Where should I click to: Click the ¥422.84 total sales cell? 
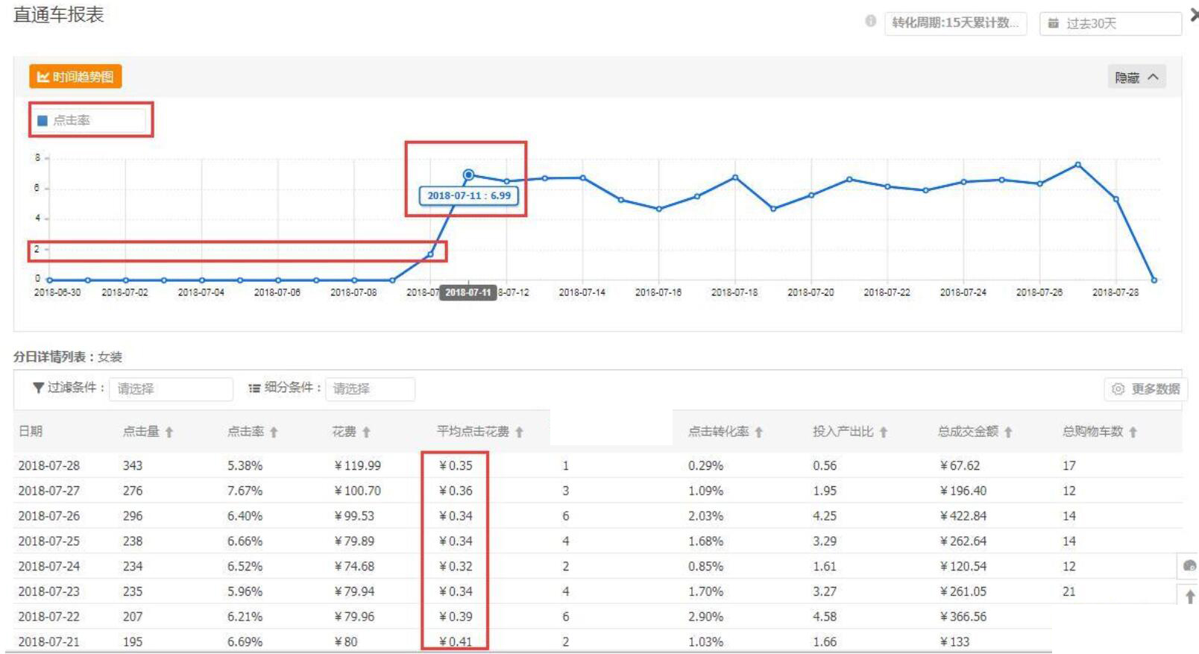[x=963, y=516]
